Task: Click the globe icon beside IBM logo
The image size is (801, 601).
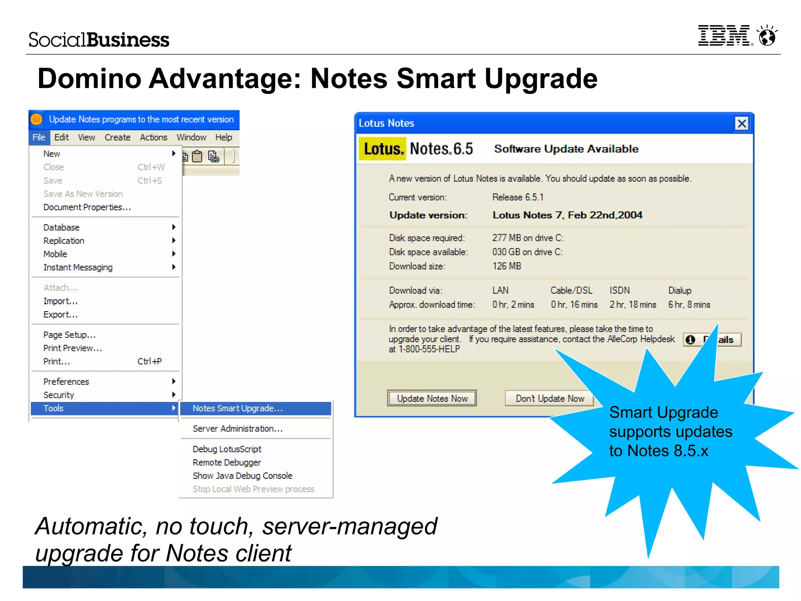Action: [767, 36]
